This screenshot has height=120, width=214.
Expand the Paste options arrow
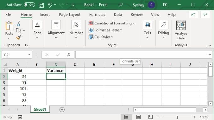tap(9, 38)
